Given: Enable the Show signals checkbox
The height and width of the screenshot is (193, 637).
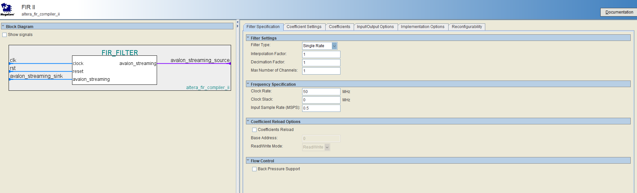Looking at the screenshot, I should click(x=5, y=35).
